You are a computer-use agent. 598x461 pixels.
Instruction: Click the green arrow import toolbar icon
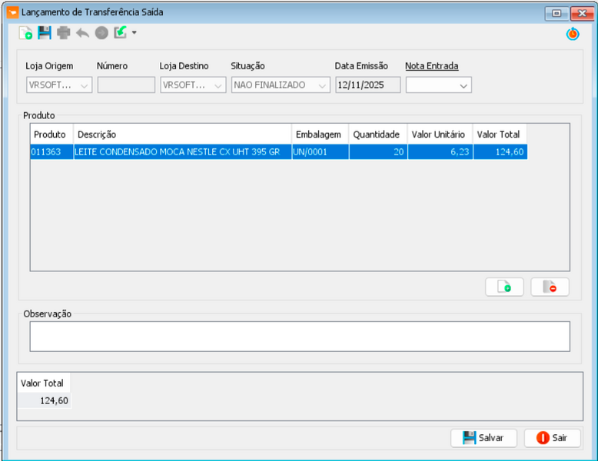tap(121, 32)
